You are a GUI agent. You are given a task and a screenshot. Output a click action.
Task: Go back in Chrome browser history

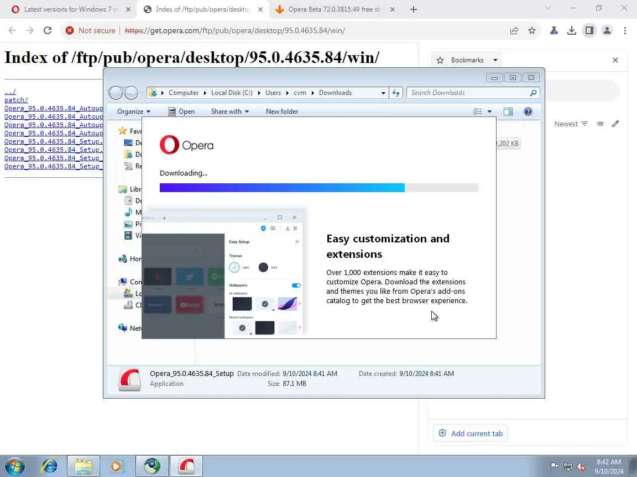[12, 30]
